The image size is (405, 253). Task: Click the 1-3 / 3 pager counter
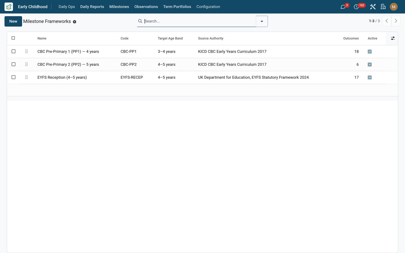(374, 21)
